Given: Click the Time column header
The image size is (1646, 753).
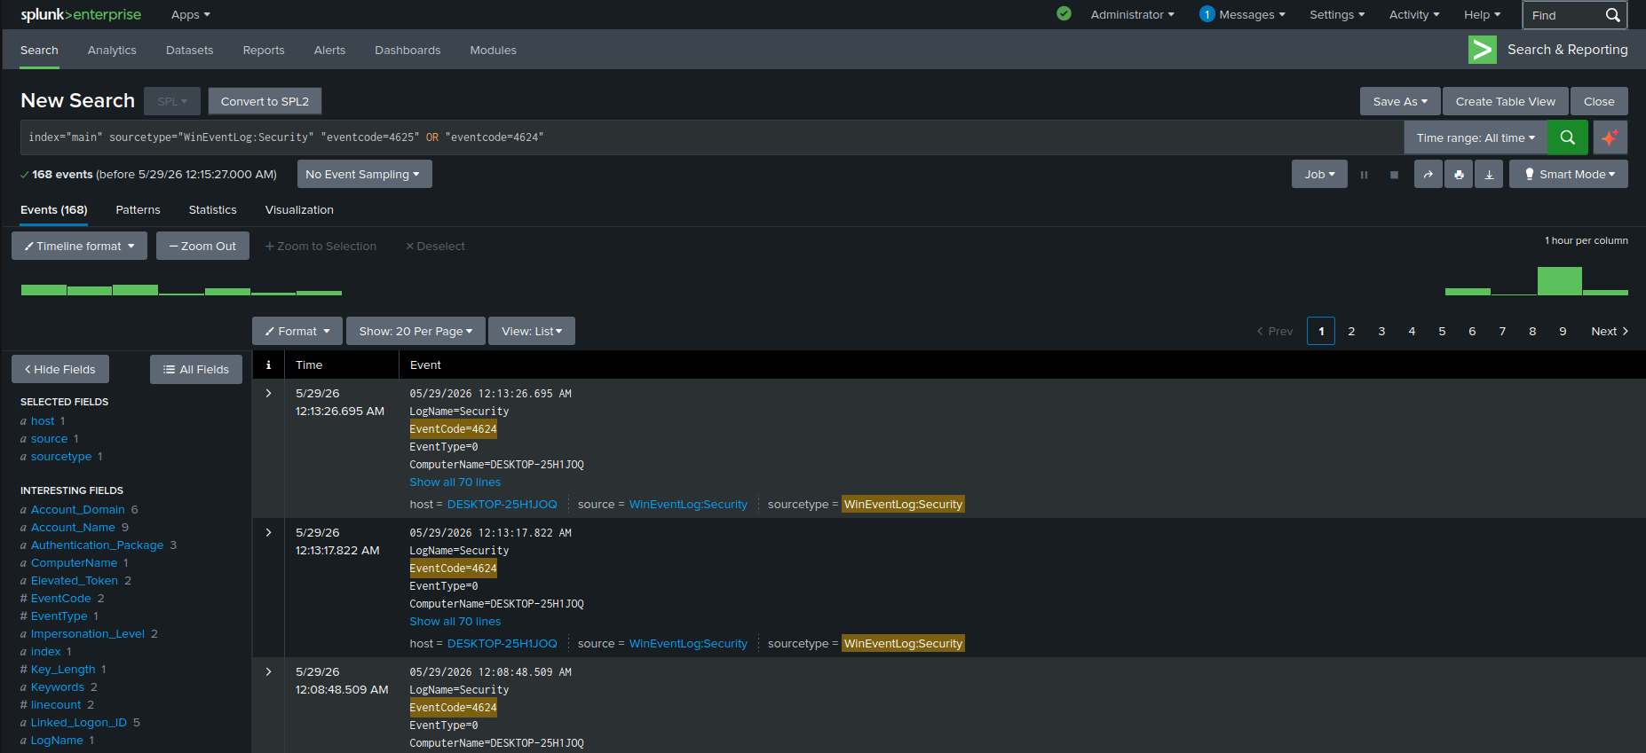Looking at the screenshot, I should (x=309, y=365).
